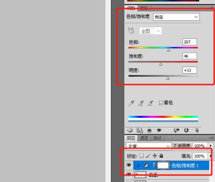Pick the add-to-sample eyedropper (plus)
215x182 pixels.
pyautogui.click(x=141, y=103)
